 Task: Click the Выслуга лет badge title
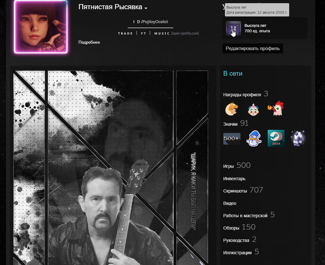pos(255,26)
